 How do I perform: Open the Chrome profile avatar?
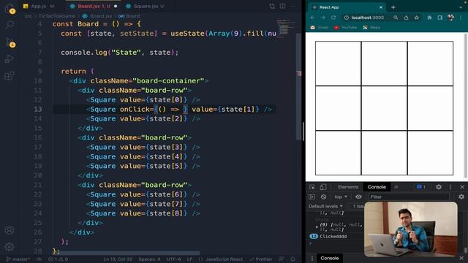450,18
